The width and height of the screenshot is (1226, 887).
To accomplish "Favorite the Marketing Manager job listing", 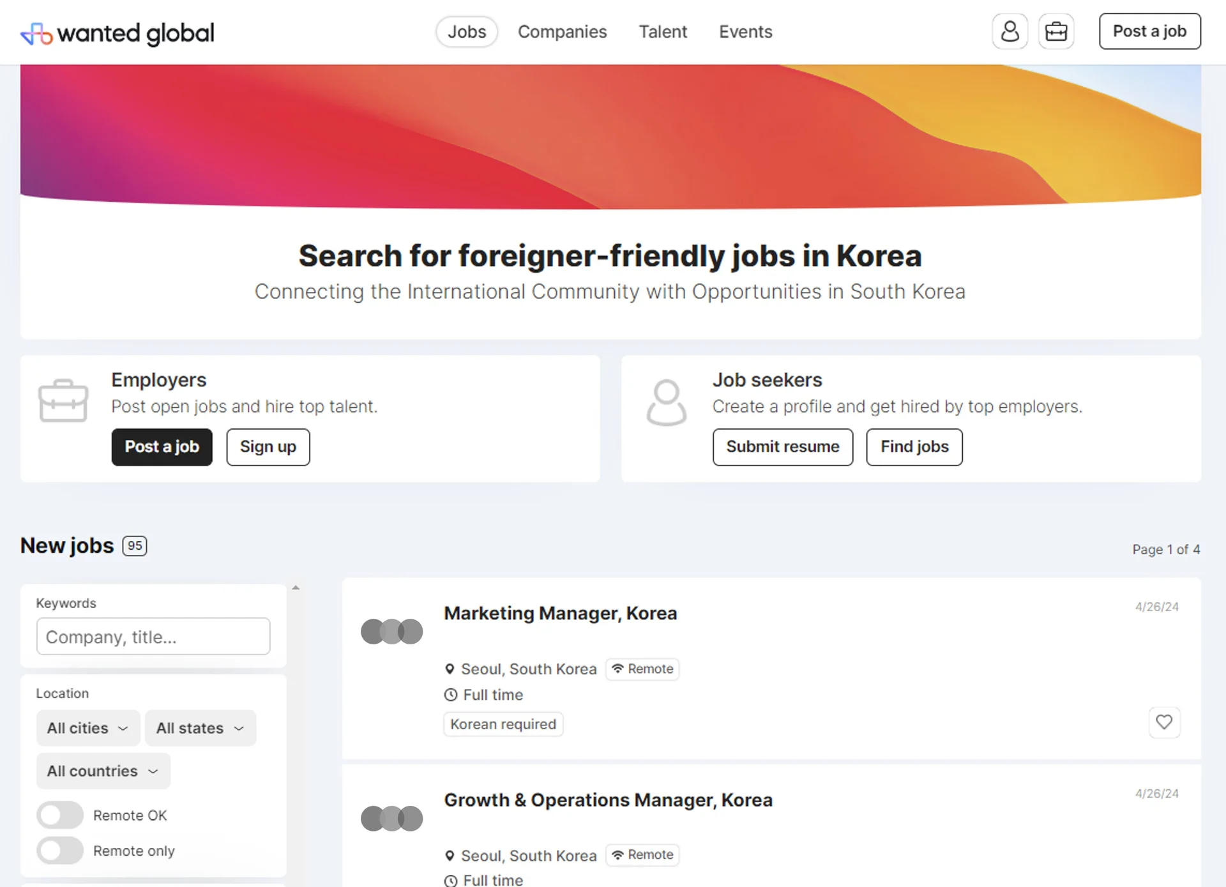I will pos(1164,722).
